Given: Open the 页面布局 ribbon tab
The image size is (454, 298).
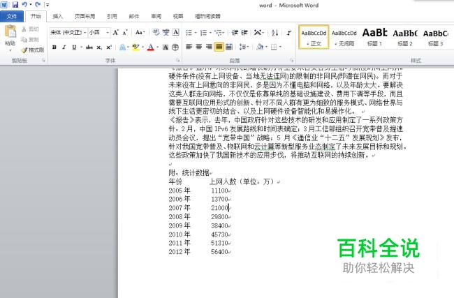Looking at the screenshot, I should [x=85, y=15].
